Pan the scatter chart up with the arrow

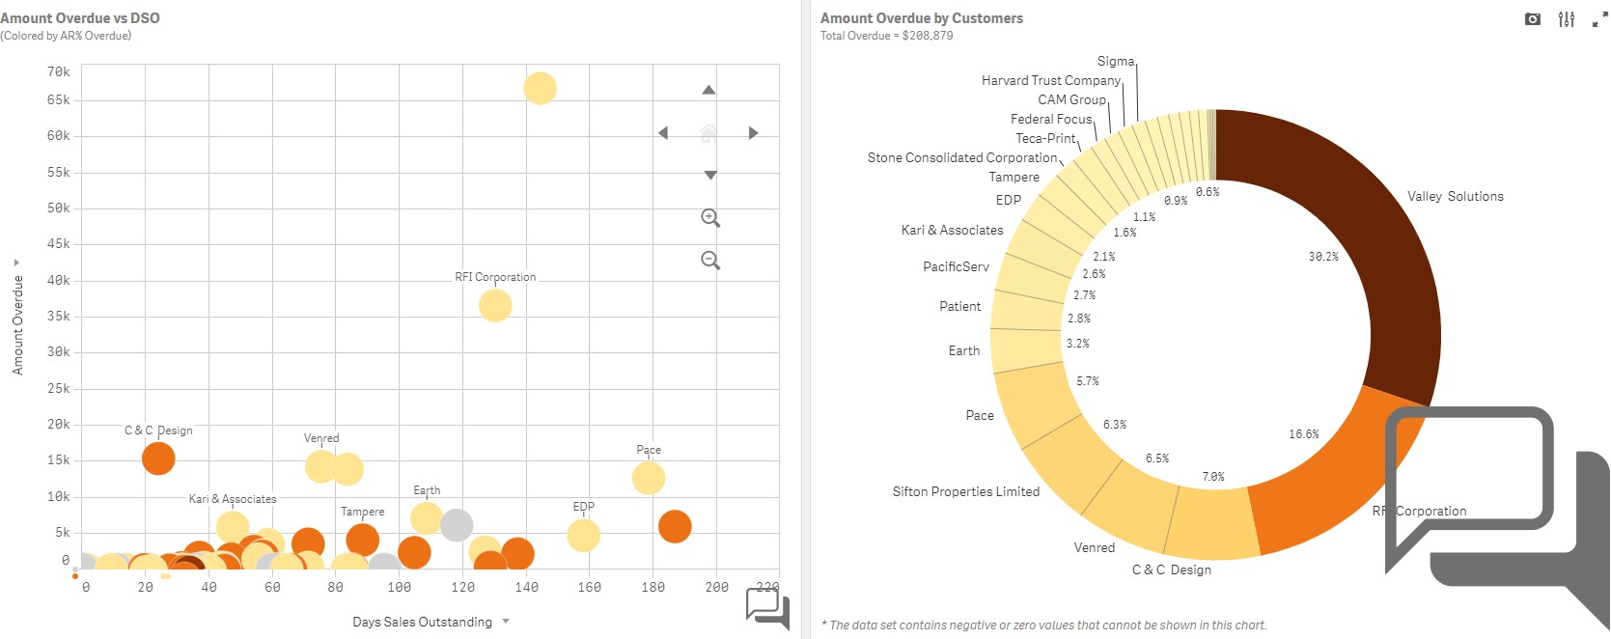pyautogui.click(x=708, y=90)
